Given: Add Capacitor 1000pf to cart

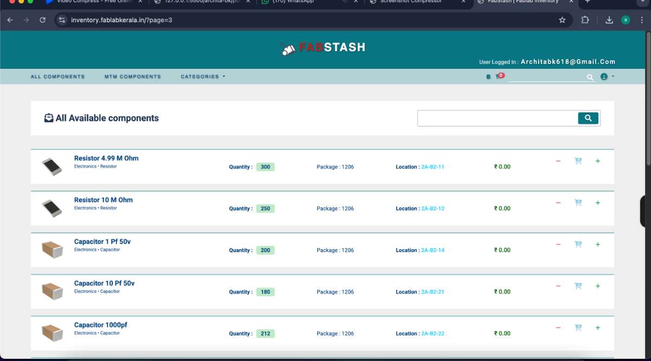Looking at the screenshot, I should [x=578, y=327].
